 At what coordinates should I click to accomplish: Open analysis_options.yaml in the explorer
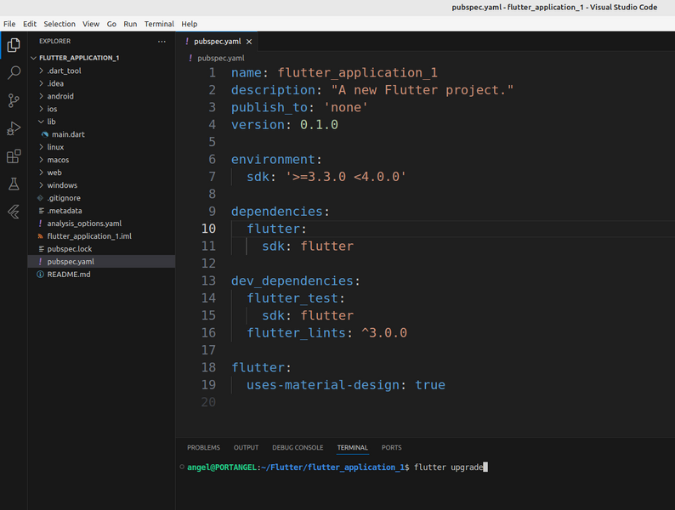(84, 224)
